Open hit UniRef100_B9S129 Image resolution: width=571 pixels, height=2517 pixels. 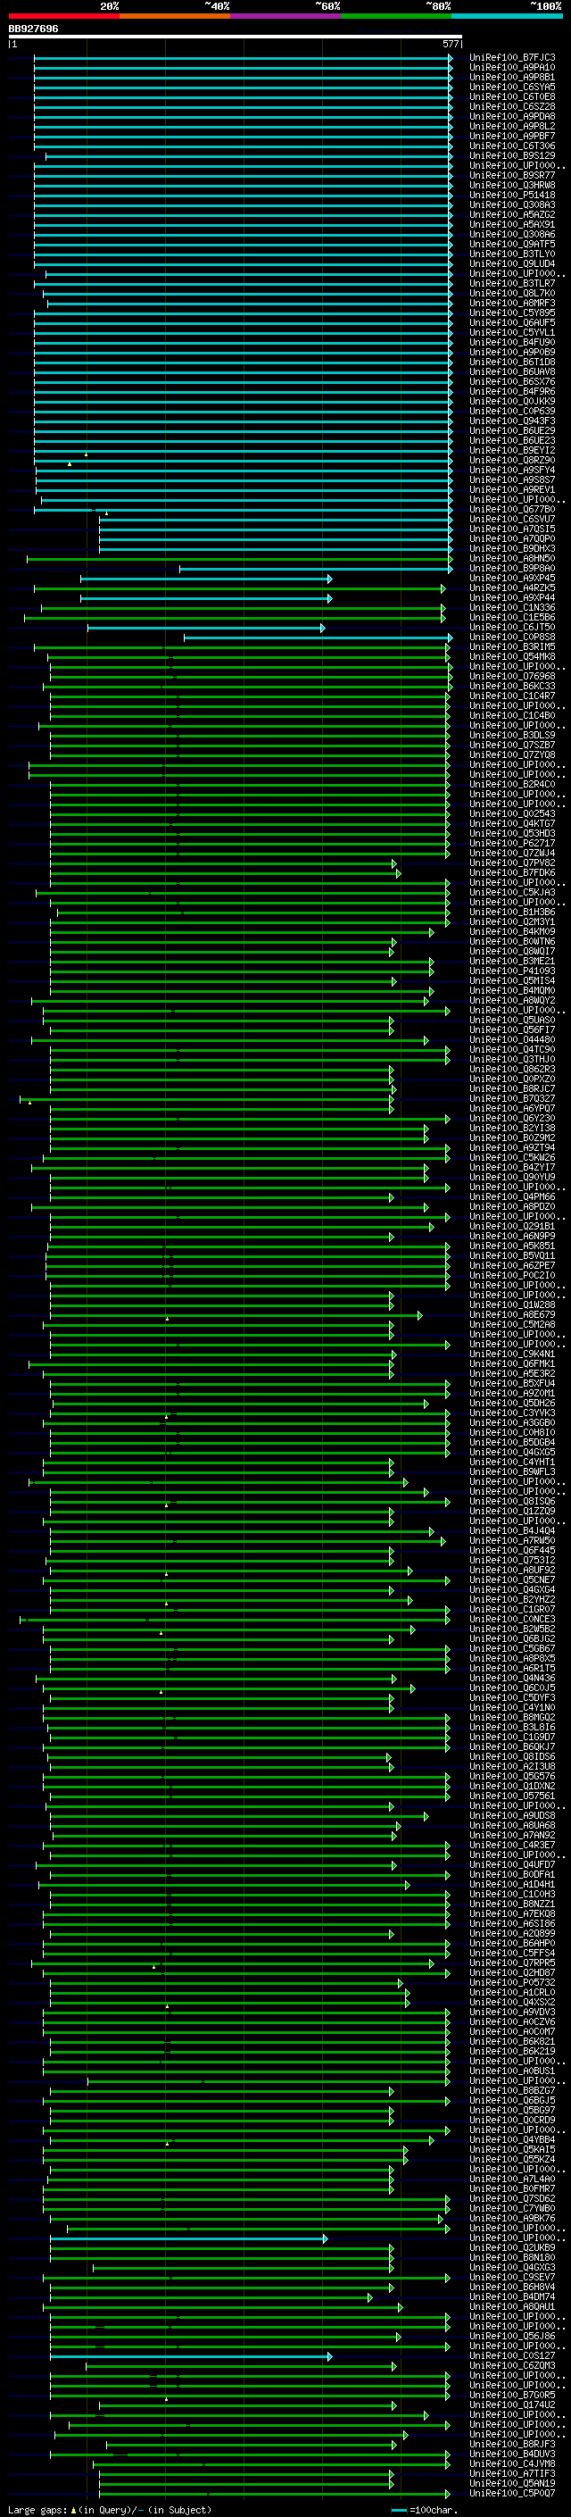(511, 155)
